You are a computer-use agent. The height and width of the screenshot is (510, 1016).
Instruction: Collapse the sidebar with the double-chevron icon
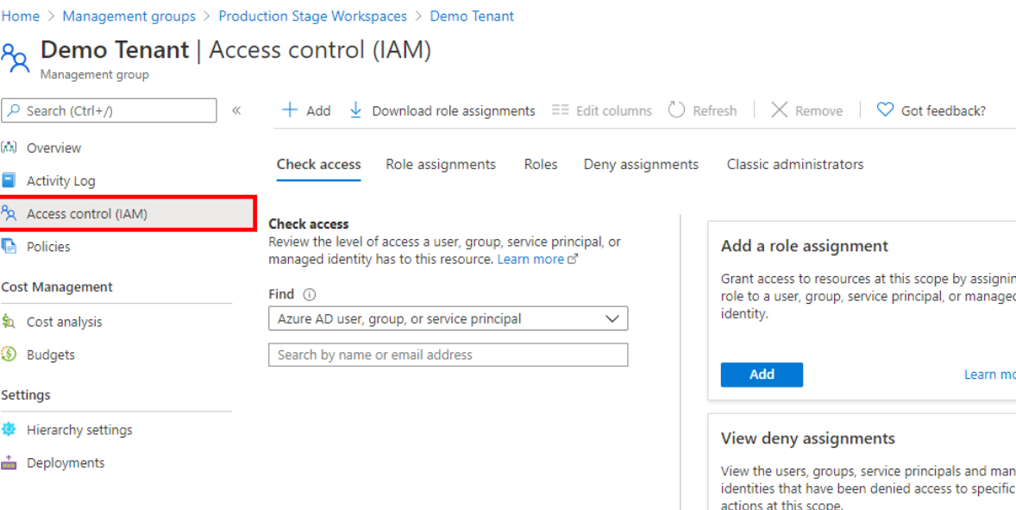coord(236,110)
